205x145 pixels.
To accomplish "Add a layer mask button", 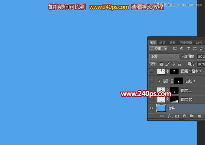I will [177, 116].
